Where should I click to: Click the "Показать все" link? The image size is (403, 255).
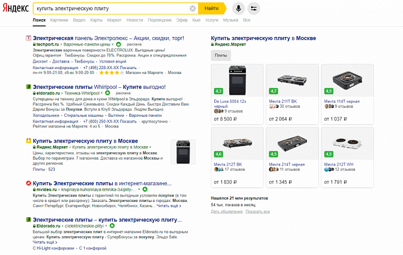pyautogui.click(x=258, y=212)
